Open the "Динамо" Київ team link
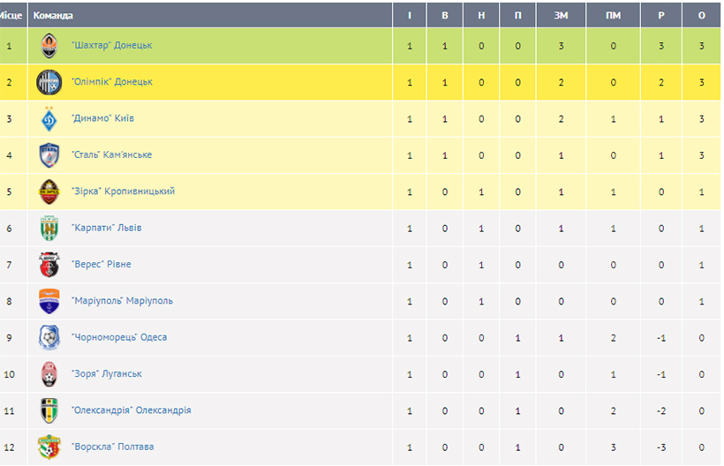Screen dimensions: 724x466 103,118
